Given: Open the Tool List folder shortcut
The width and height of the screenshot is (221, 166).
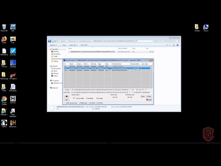Looking at the screenshot, I should [4, 64].
